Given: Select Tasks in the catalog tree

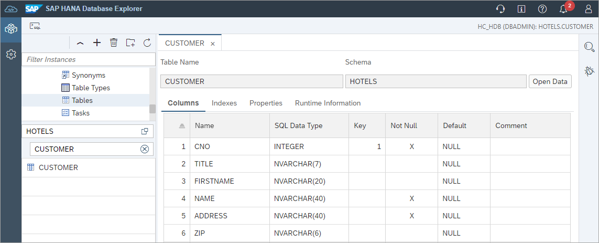Looking at the screenshot, I should 80,113.
